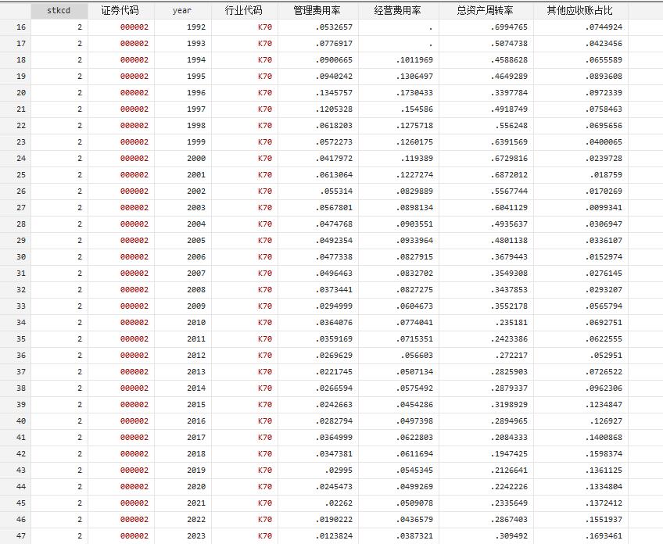663x544 pixels.
Task: Click 其他应收账占比 value .0099341
Action: point(604,208)
